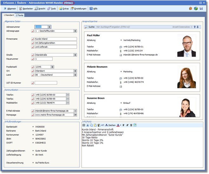
Task: Click the Bearbeiten toolbar button
Action: point(26,9)
